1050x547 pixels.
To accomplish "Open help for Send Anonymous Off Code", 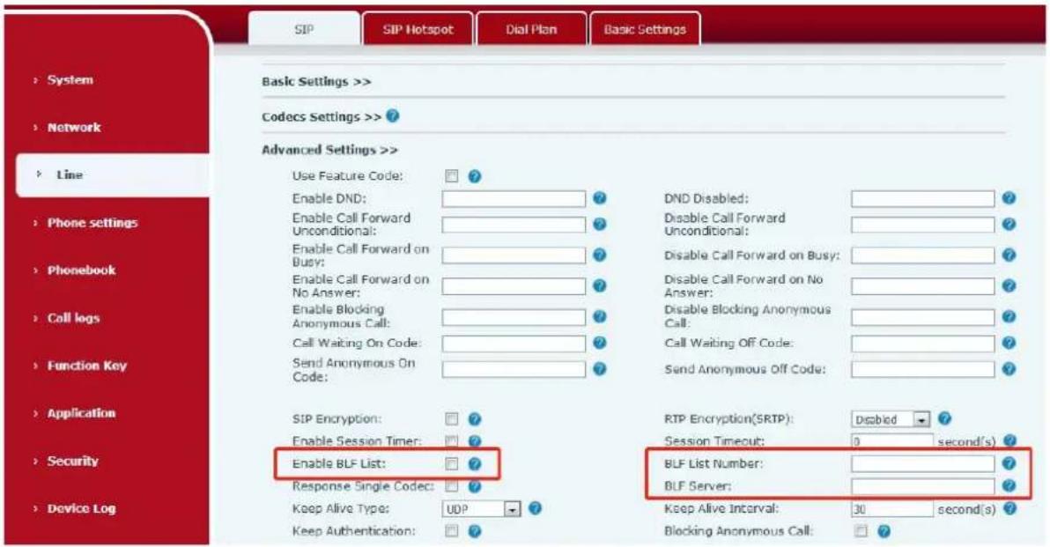I will click(x=1009, y=369).
